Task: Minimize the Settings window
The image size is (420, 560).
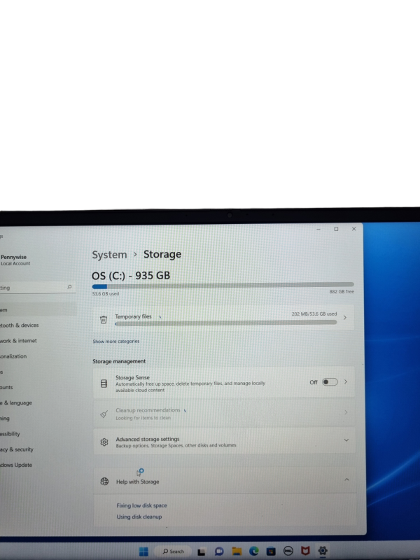Action: (x=318, y=229)
